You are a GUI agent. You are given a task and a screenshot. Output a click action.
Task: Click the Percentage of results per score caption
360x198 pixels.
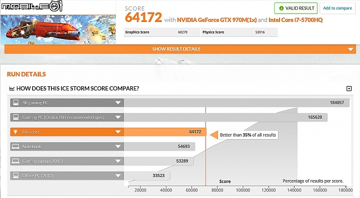click(x=313, y=181)
